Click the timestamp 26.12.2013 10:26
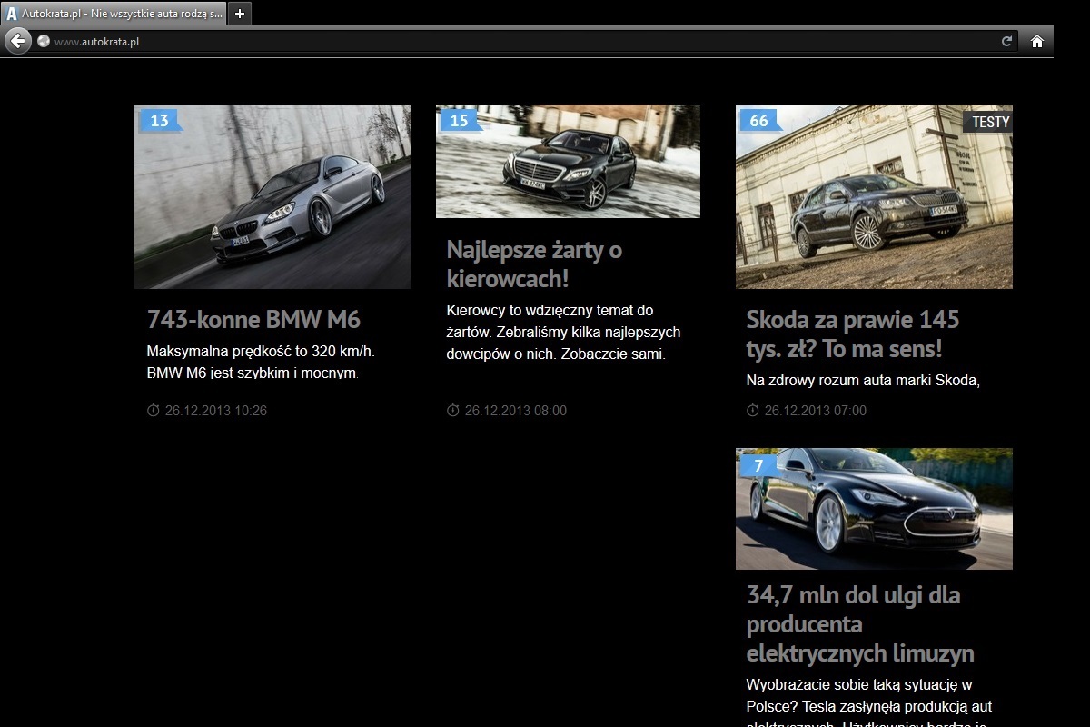Image resolution: width=1090 pixels, height=727 pixels. pyautogui.click(x=216, y=411)
